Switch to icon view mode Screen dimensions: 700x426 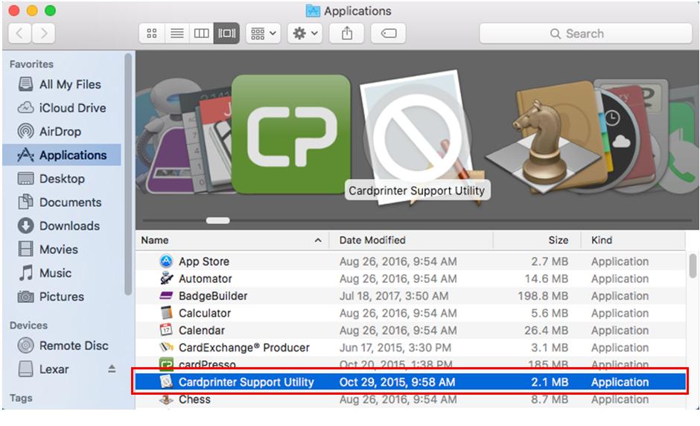[x=152, y=34]
